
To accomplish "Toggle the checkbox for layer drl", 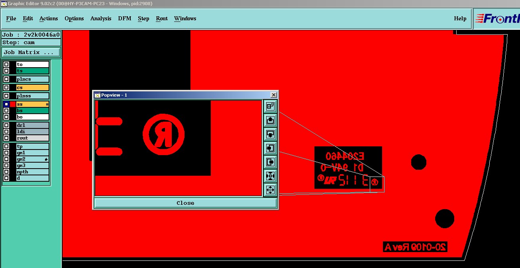I will 6,125.
